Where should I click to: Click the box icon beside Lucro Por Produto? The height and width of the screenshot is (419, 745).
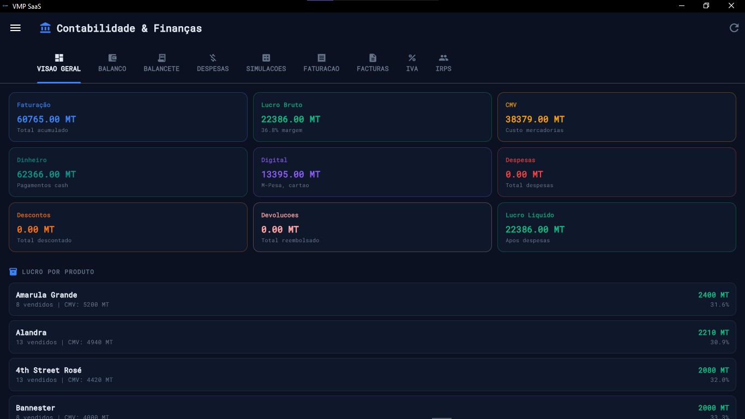click(14, 272)
